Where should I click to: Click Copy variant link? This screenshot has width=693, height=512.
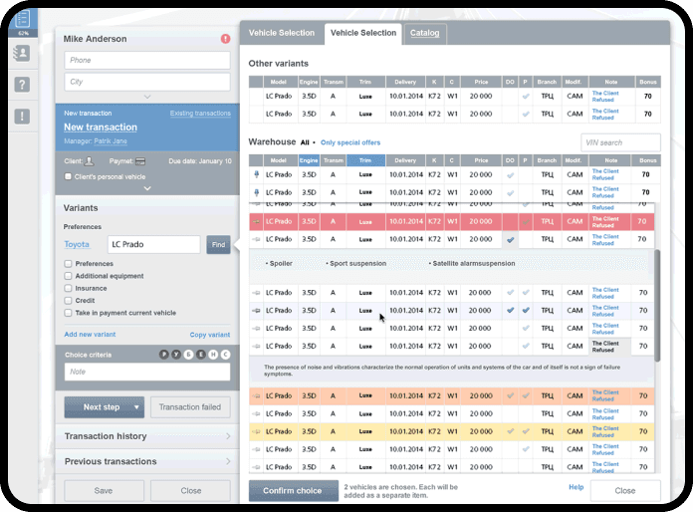(210, 335)
